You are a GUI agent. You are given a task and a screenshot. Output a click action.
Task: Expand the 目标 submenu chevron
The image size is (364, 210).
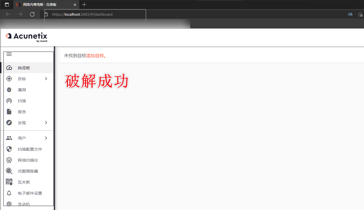46,79
